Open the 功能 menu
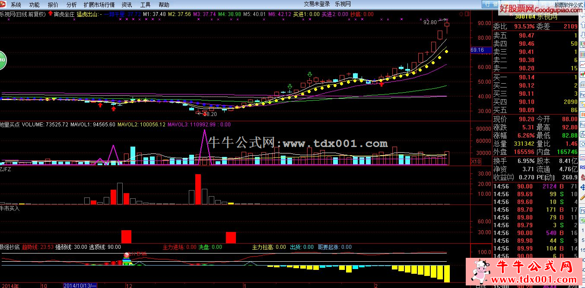Viewport: 585px width, 288px height. click(x=34, y=5)
